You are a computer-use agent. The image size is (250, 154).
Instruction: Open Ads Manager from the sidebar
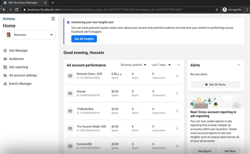tap(18, 51)
